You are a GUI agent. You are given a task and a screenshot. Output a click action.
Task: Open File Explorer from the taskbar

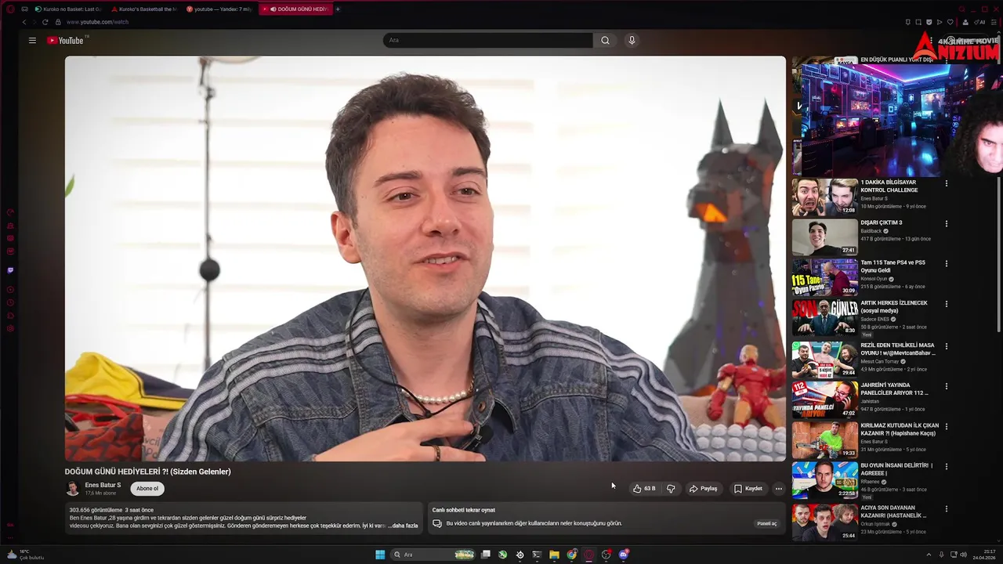(554, 555)
